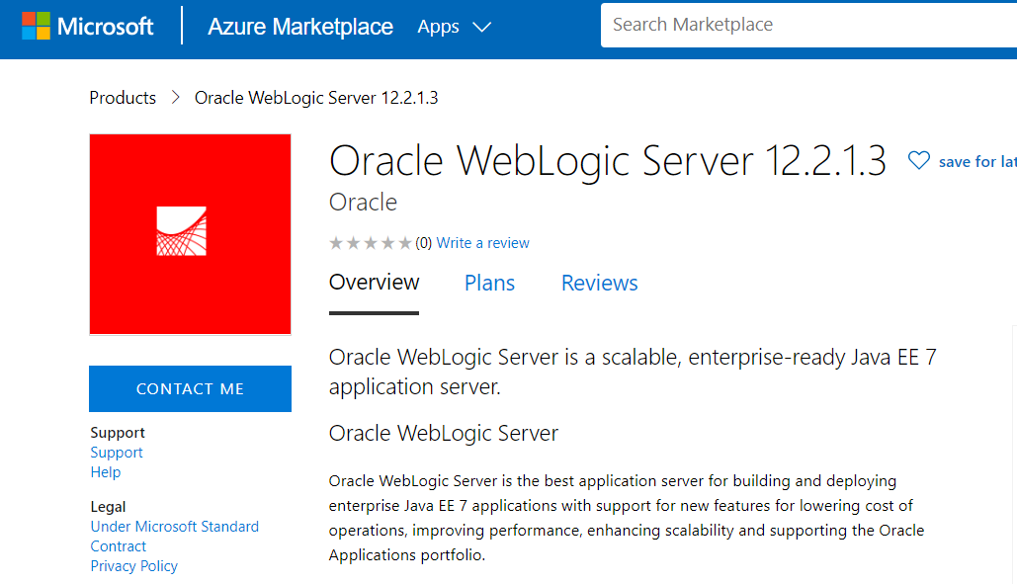
Task: Click the Oracle WebLogic Server subheading
Action: point(444,433)
